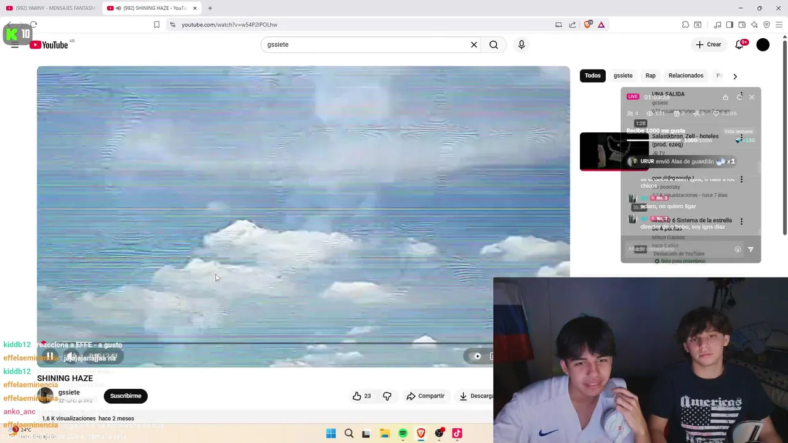The height and width of the screenshot is (443, 788).
Task: Refresh the live overlay panel
Action: [x=739, y=97]
